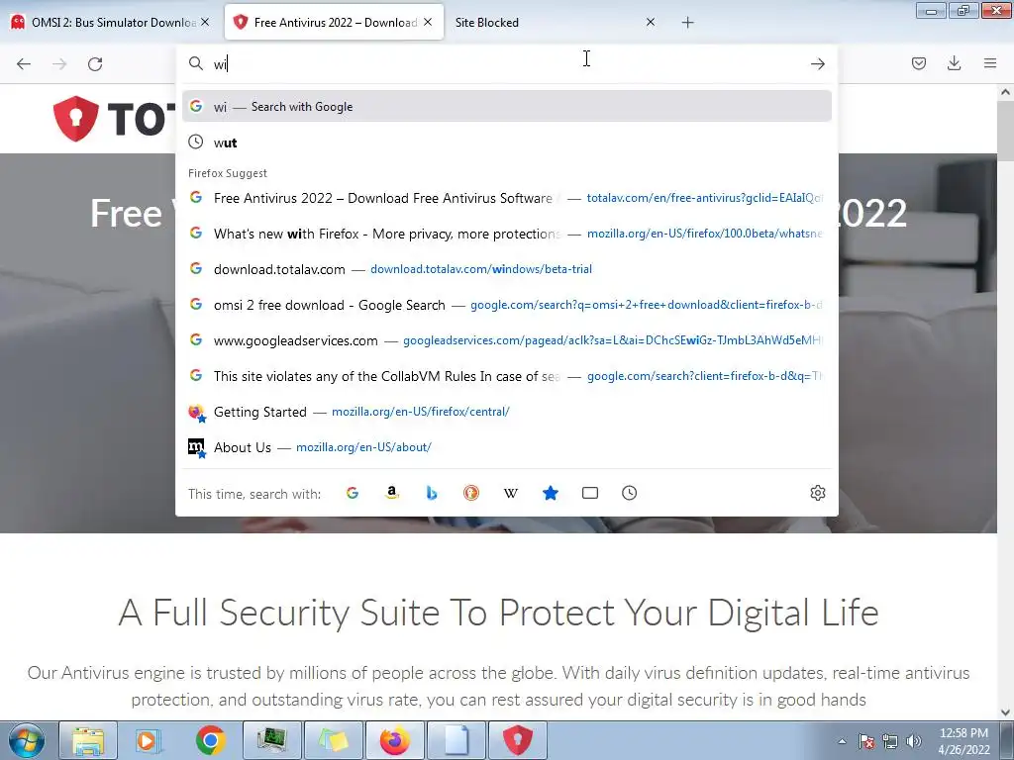This screenshot has height=760, width=1014.
Task: Open 'omsi 2 free download' Google suggestion
Action: coord(506,305)
